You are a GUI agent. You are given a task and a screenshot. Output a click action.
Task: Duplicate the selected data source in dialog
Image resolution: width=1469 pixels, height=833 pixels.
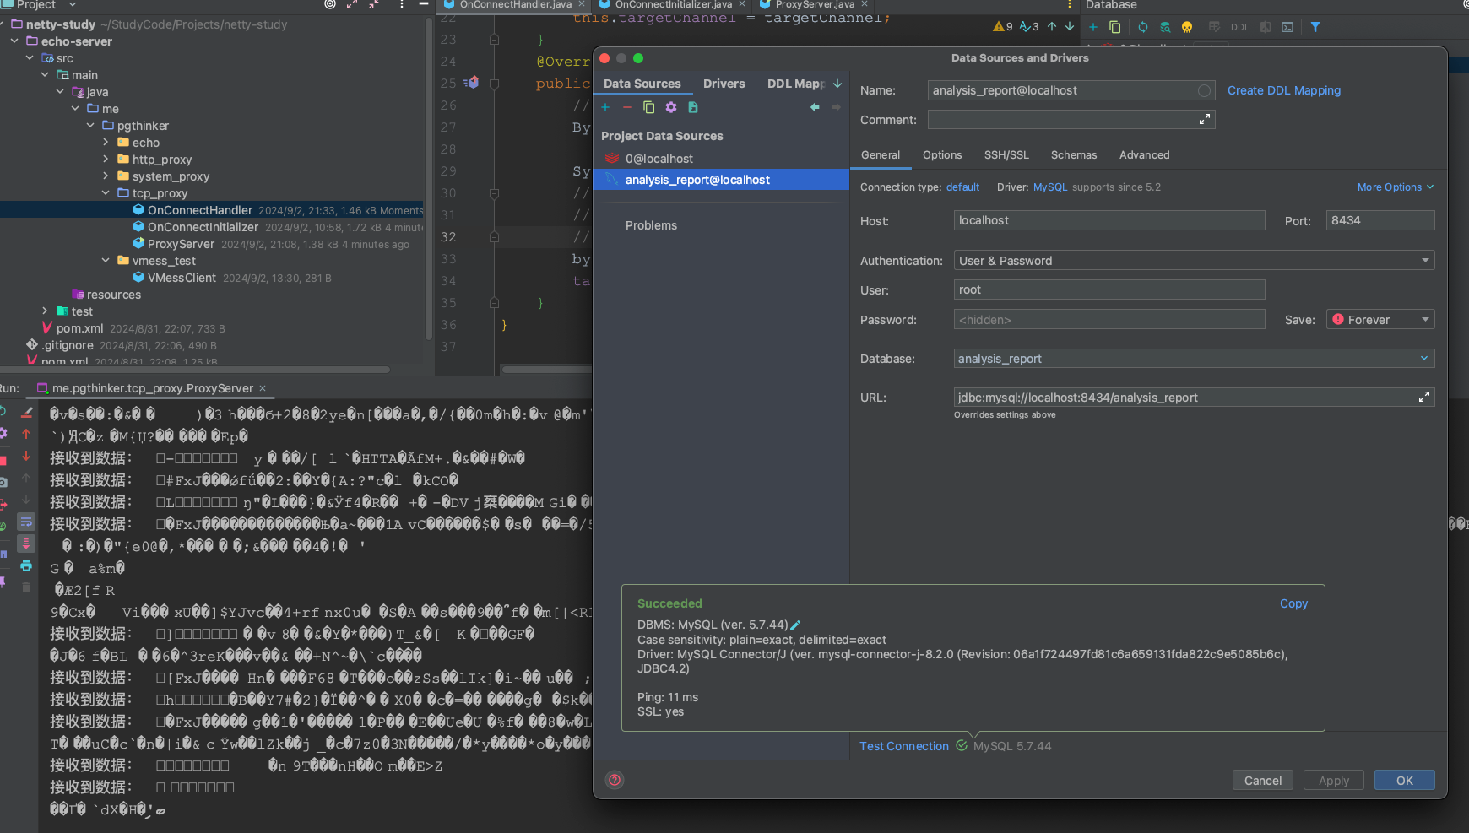click(x=648, y=107)
